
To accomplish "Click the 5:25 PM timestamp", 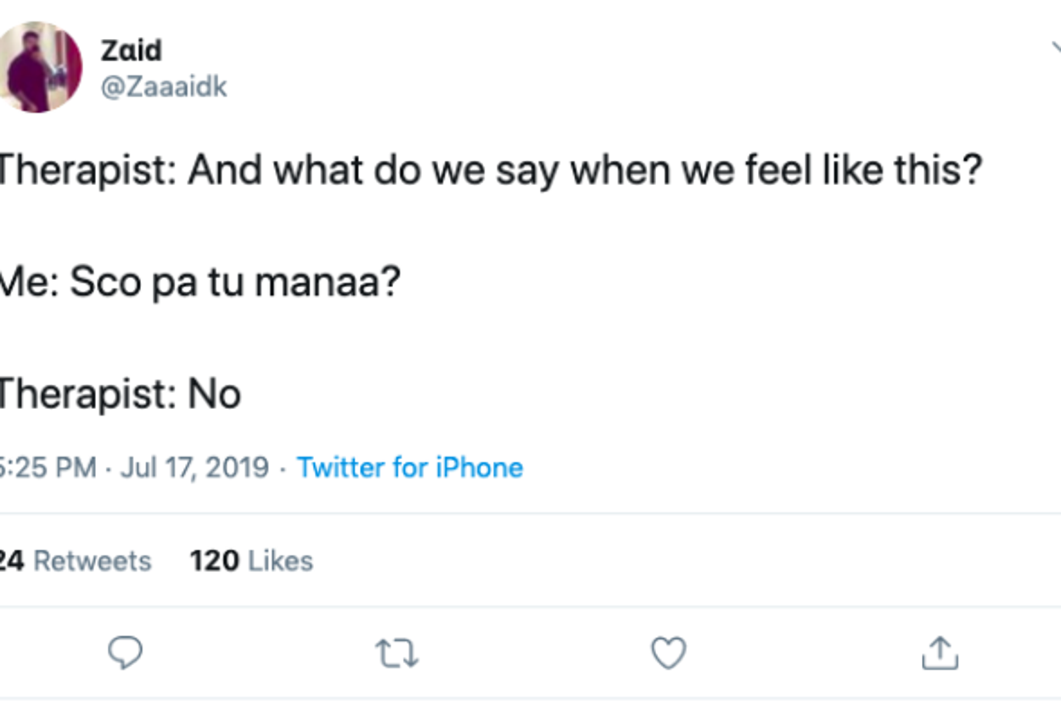I will point(48,467).
